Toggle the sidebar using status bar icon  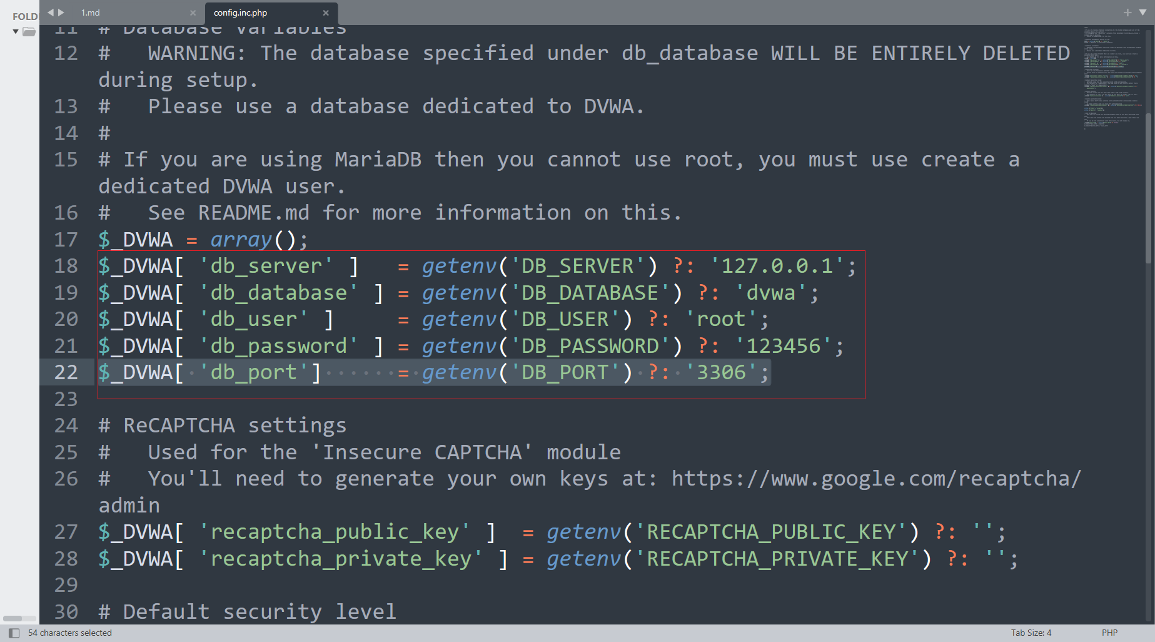[x=14, y=633]
